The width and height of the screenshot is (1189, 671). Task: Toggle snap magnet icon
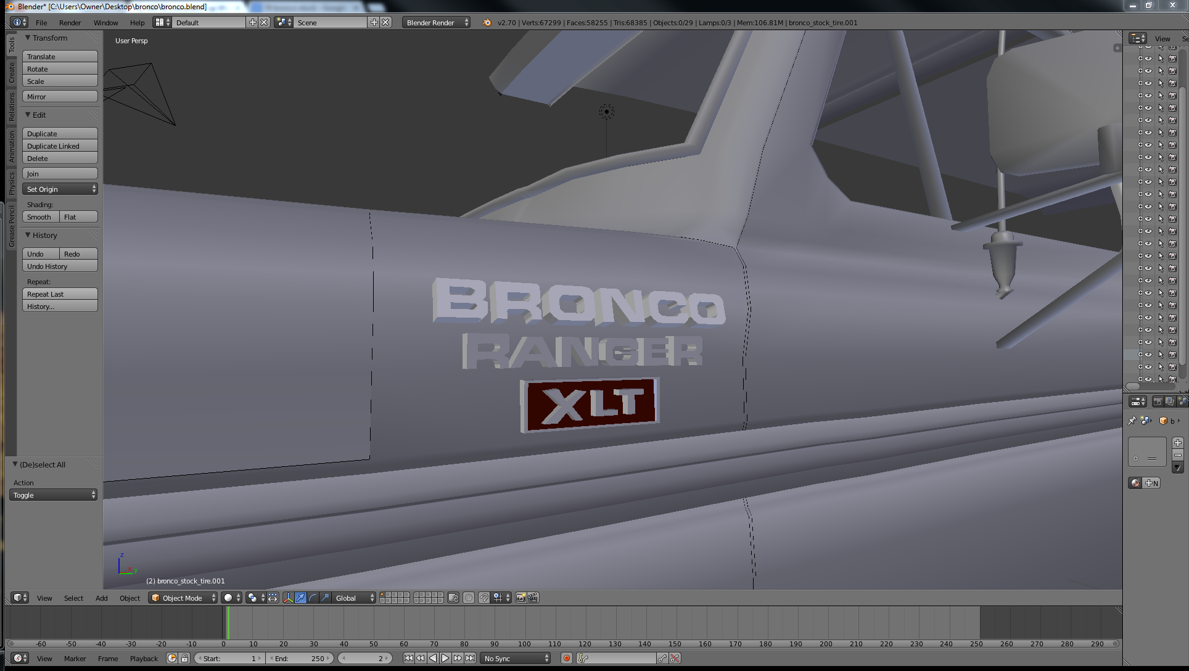[484, 598]
